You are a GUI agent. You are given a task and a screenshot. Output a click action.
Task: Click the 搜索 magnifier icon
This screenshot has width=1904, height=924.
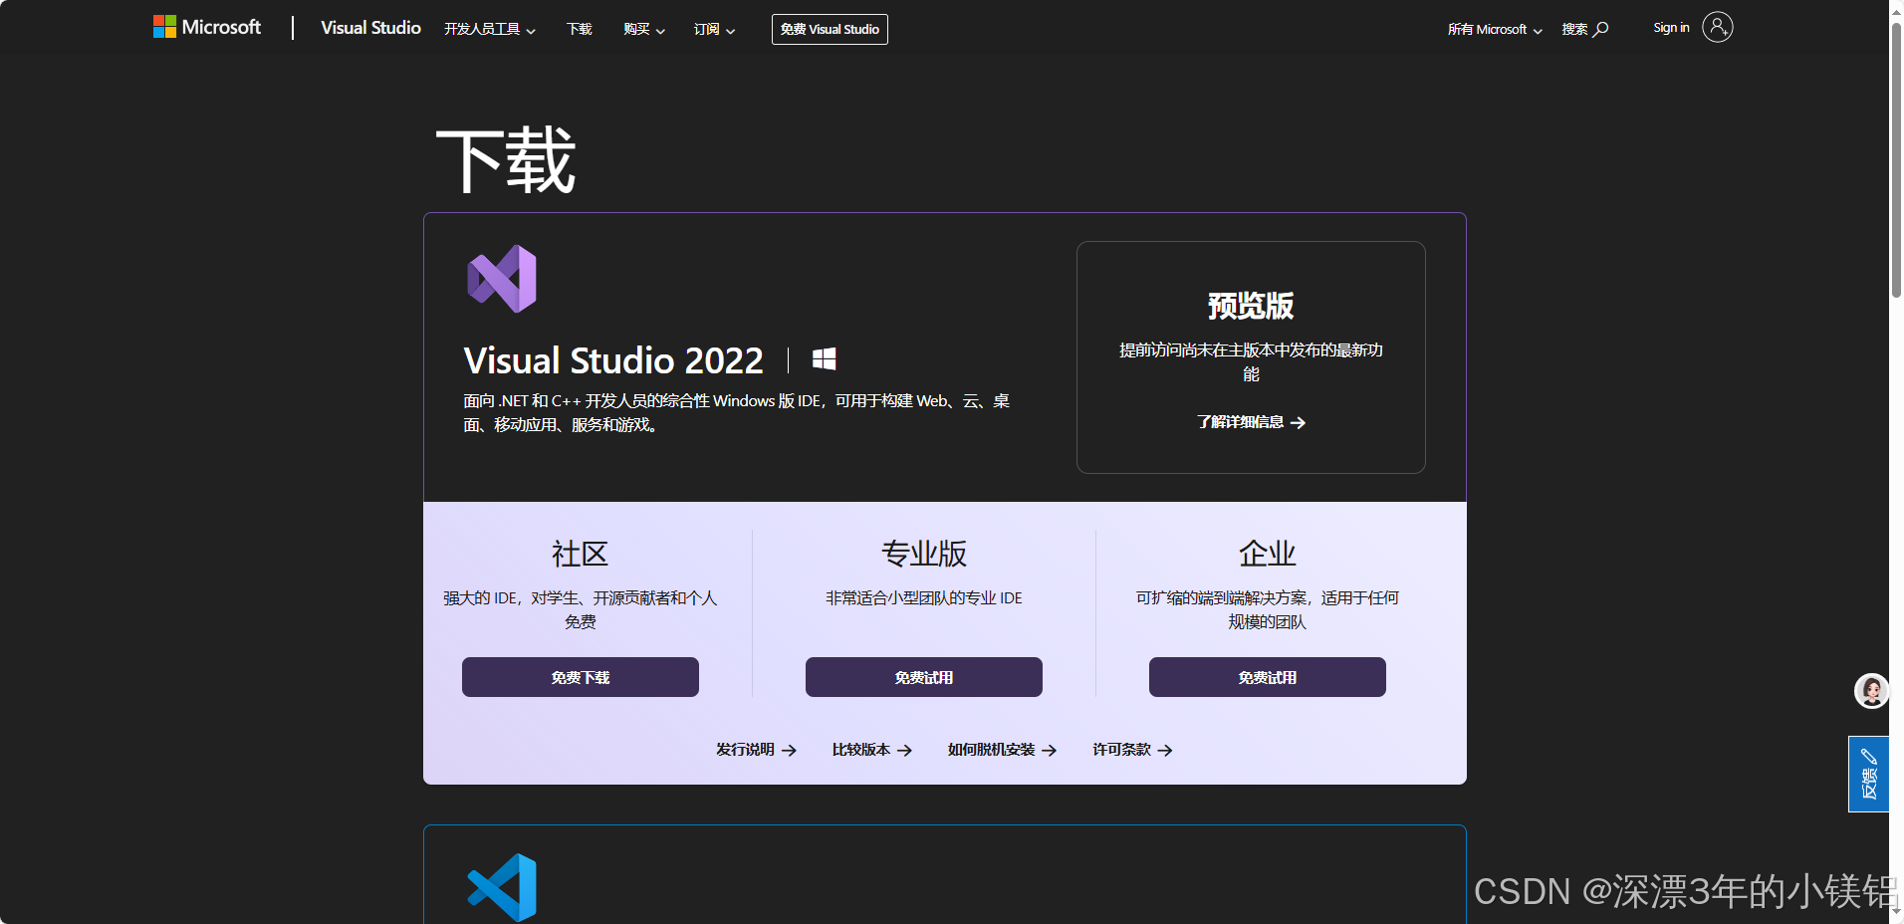[x=1601, y=29]
